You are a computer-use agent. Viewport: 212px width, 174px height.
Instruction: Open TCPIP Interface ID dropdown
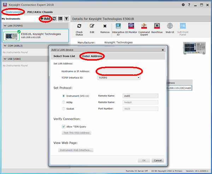coord(119,77)
